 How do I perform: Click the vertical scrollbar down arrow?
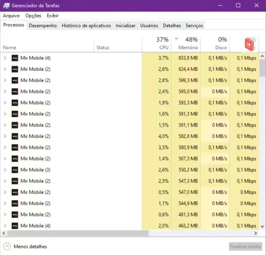[262, 227]
